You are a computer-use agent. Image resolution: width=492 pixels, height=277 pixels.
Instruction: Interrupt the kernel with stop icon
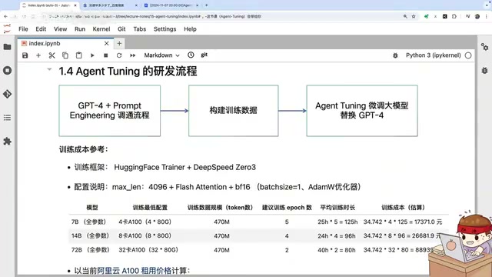coord(106,55)
